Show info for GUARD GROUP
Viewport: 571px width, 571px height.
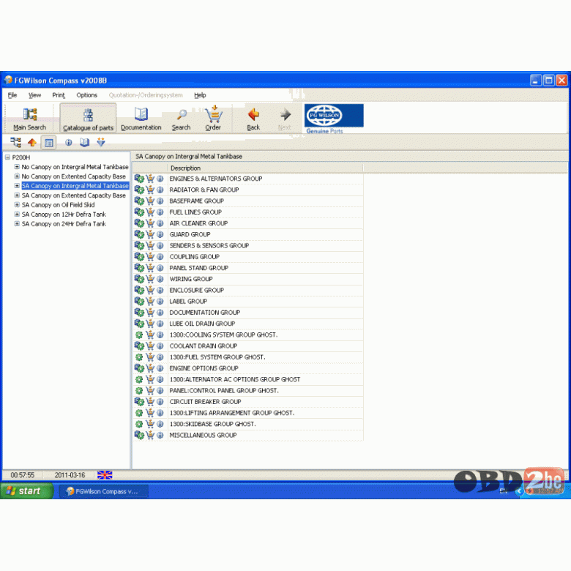(x=160, y=234)
